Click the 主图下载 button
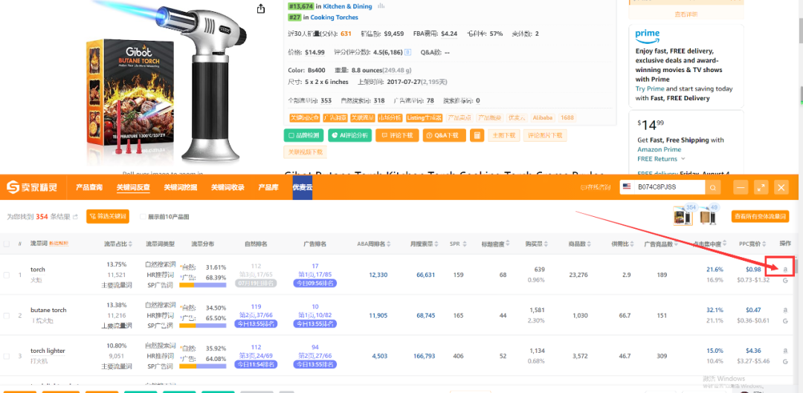 pyautogui.click(x=504, y=136)
